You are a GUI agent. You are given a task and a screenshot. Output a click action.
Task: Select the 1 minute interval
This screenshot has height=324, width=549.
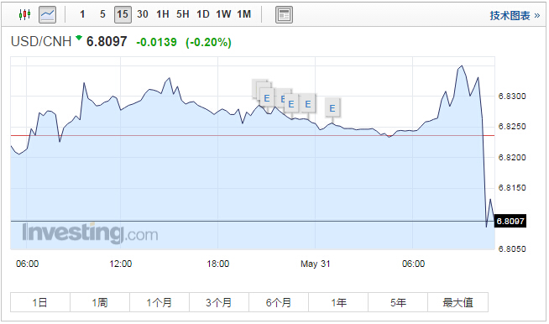pyautogui.click(x=82, y=14)
